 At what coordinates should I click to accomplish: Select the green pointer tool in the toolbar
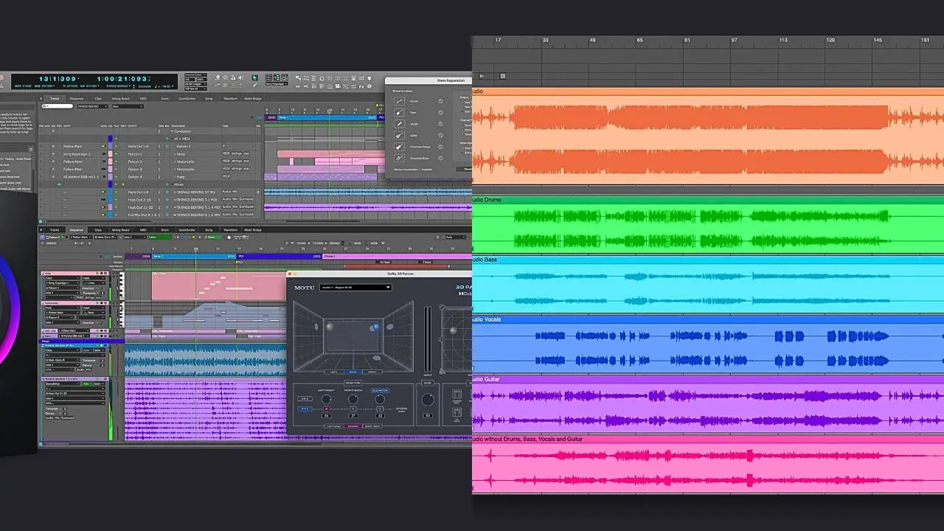[x=255, y=77]
